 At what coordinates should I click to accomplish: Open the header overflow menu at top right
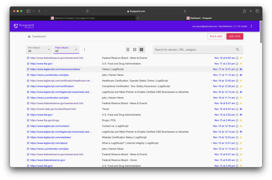coord(251,26)
